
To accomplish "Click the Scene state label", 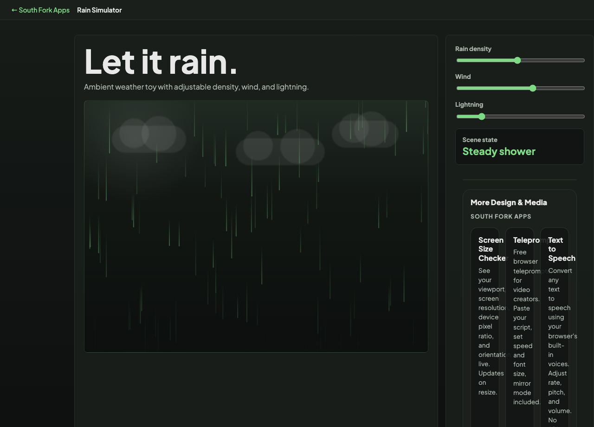I will pyautogui.click(x=480, y=140).
